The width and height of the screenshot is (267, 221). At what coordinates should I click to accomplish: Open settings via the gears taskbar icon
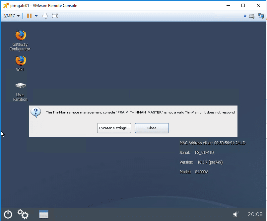click(23, 214)
